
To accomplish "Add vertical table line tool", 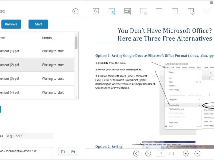I will (x=175, y=11).
